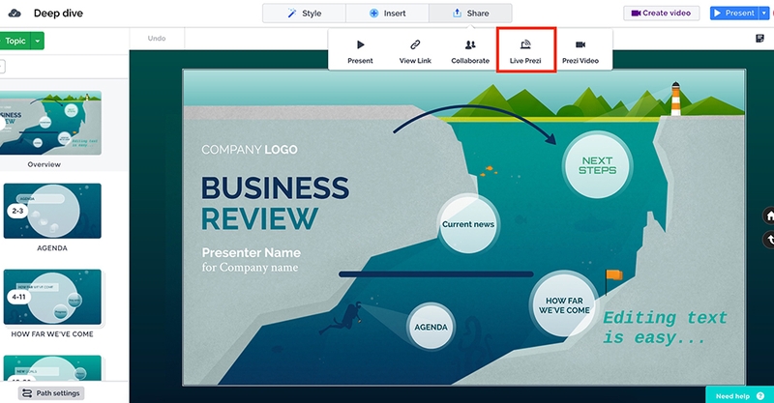This screenshot has width=774, height=403.
Task: Select the scuba diver graphic
Action: pyautogui.click(x=342, y=318)
